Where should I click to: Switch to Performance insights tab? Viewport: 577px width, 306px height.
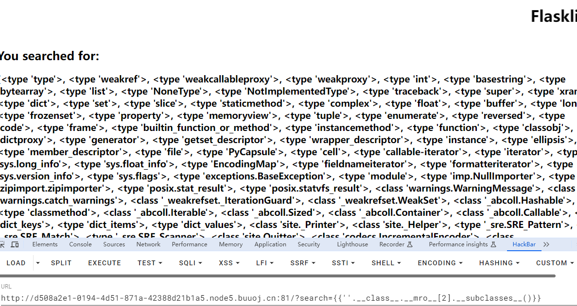pyautogui.click(x=463, y=244)
